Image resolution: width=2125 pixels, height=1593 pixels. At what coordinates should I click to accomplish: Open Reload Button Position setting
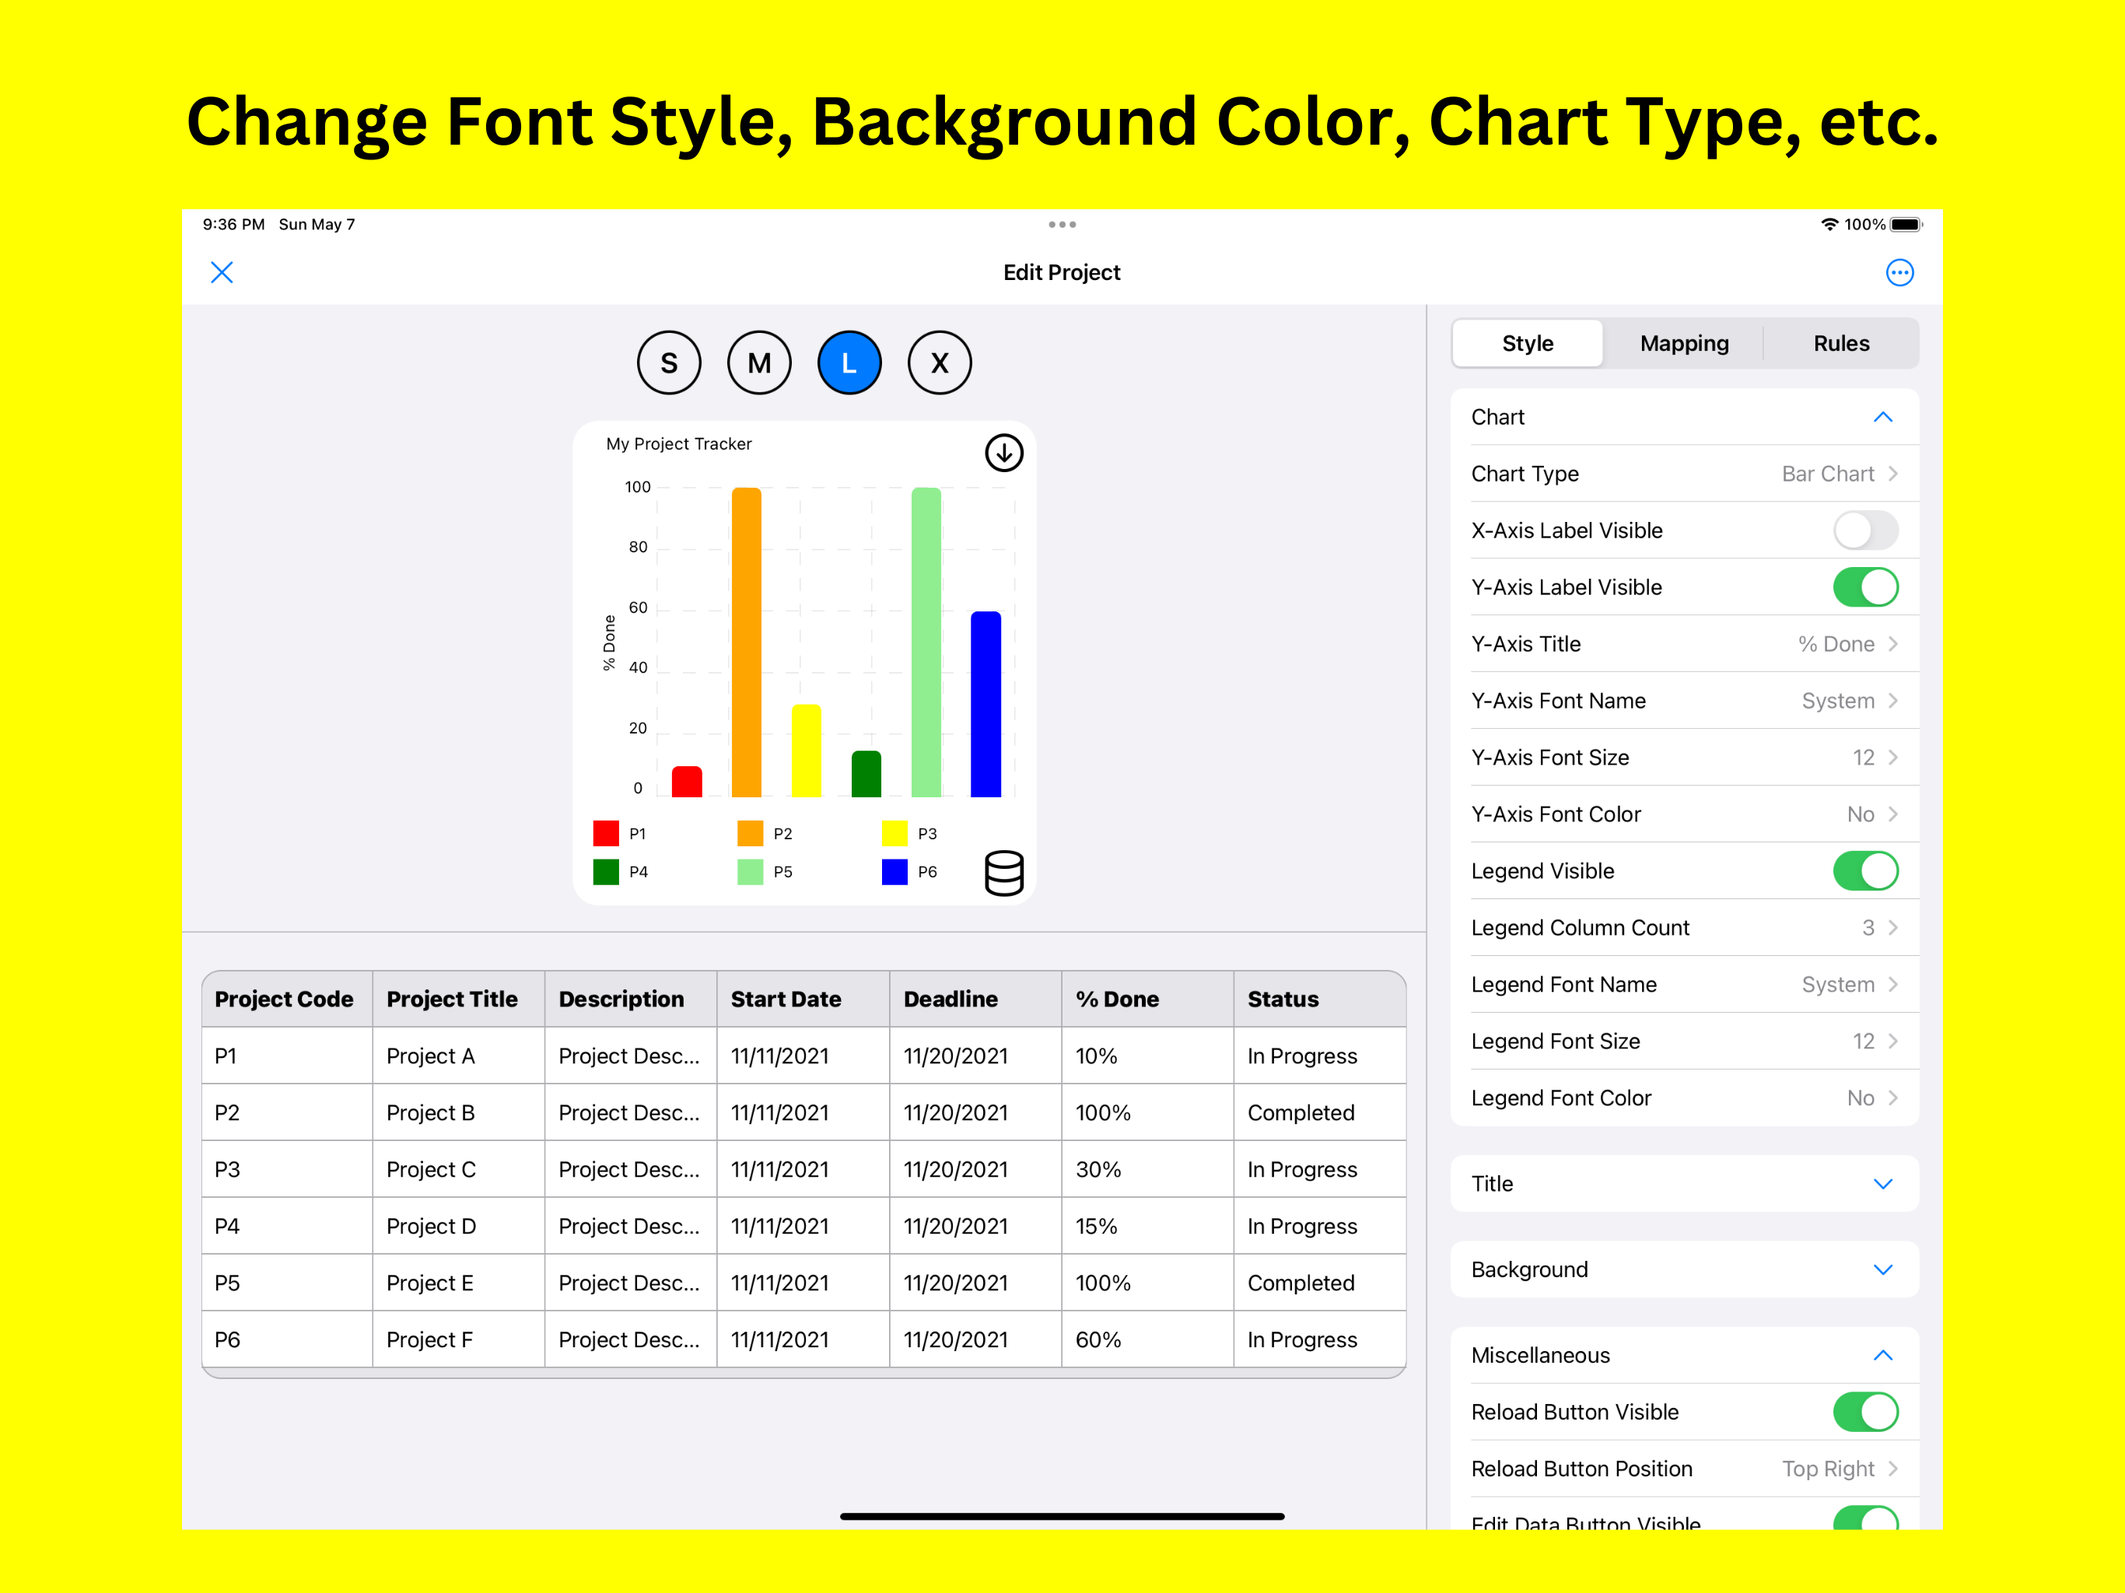(1685, 1468)
